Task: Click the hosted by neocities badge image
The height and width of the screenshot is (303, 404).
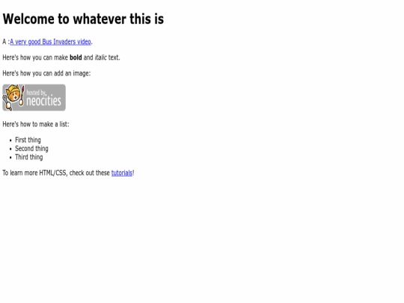Action: (34, 98)
